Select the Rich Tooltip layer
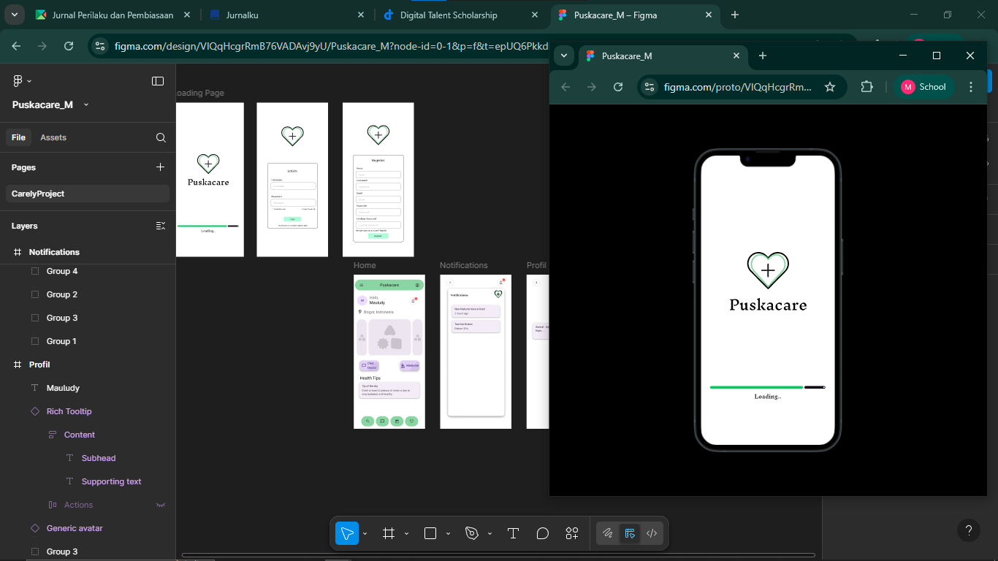This screenshot has width=998, height=561. 69,411
